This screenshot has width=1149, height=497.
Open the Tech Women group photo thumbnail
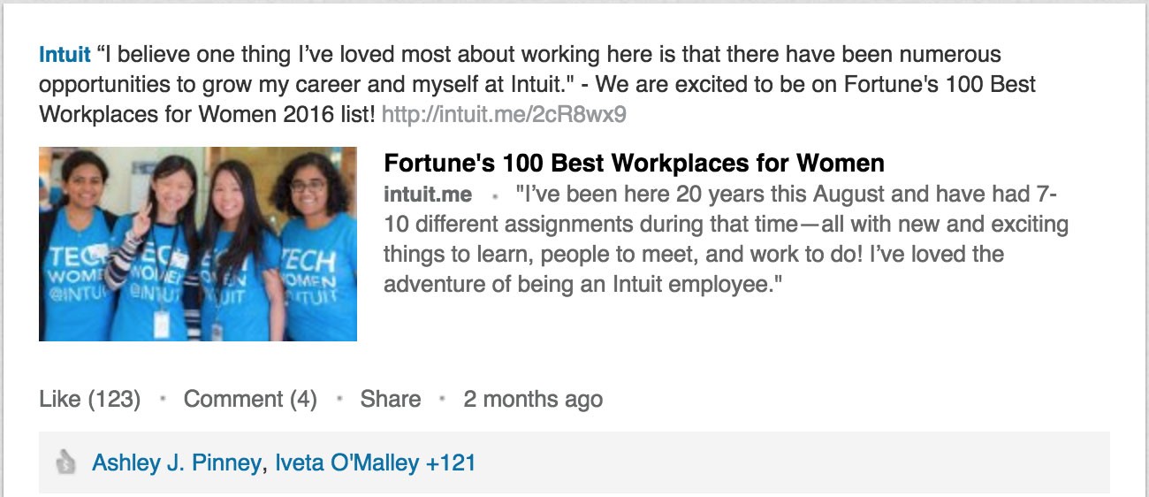(x=198, y=244)
